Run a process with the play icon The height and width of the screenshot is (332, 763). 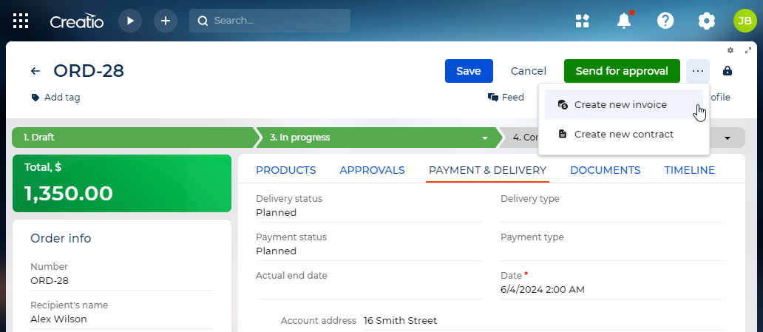(130, 21)
